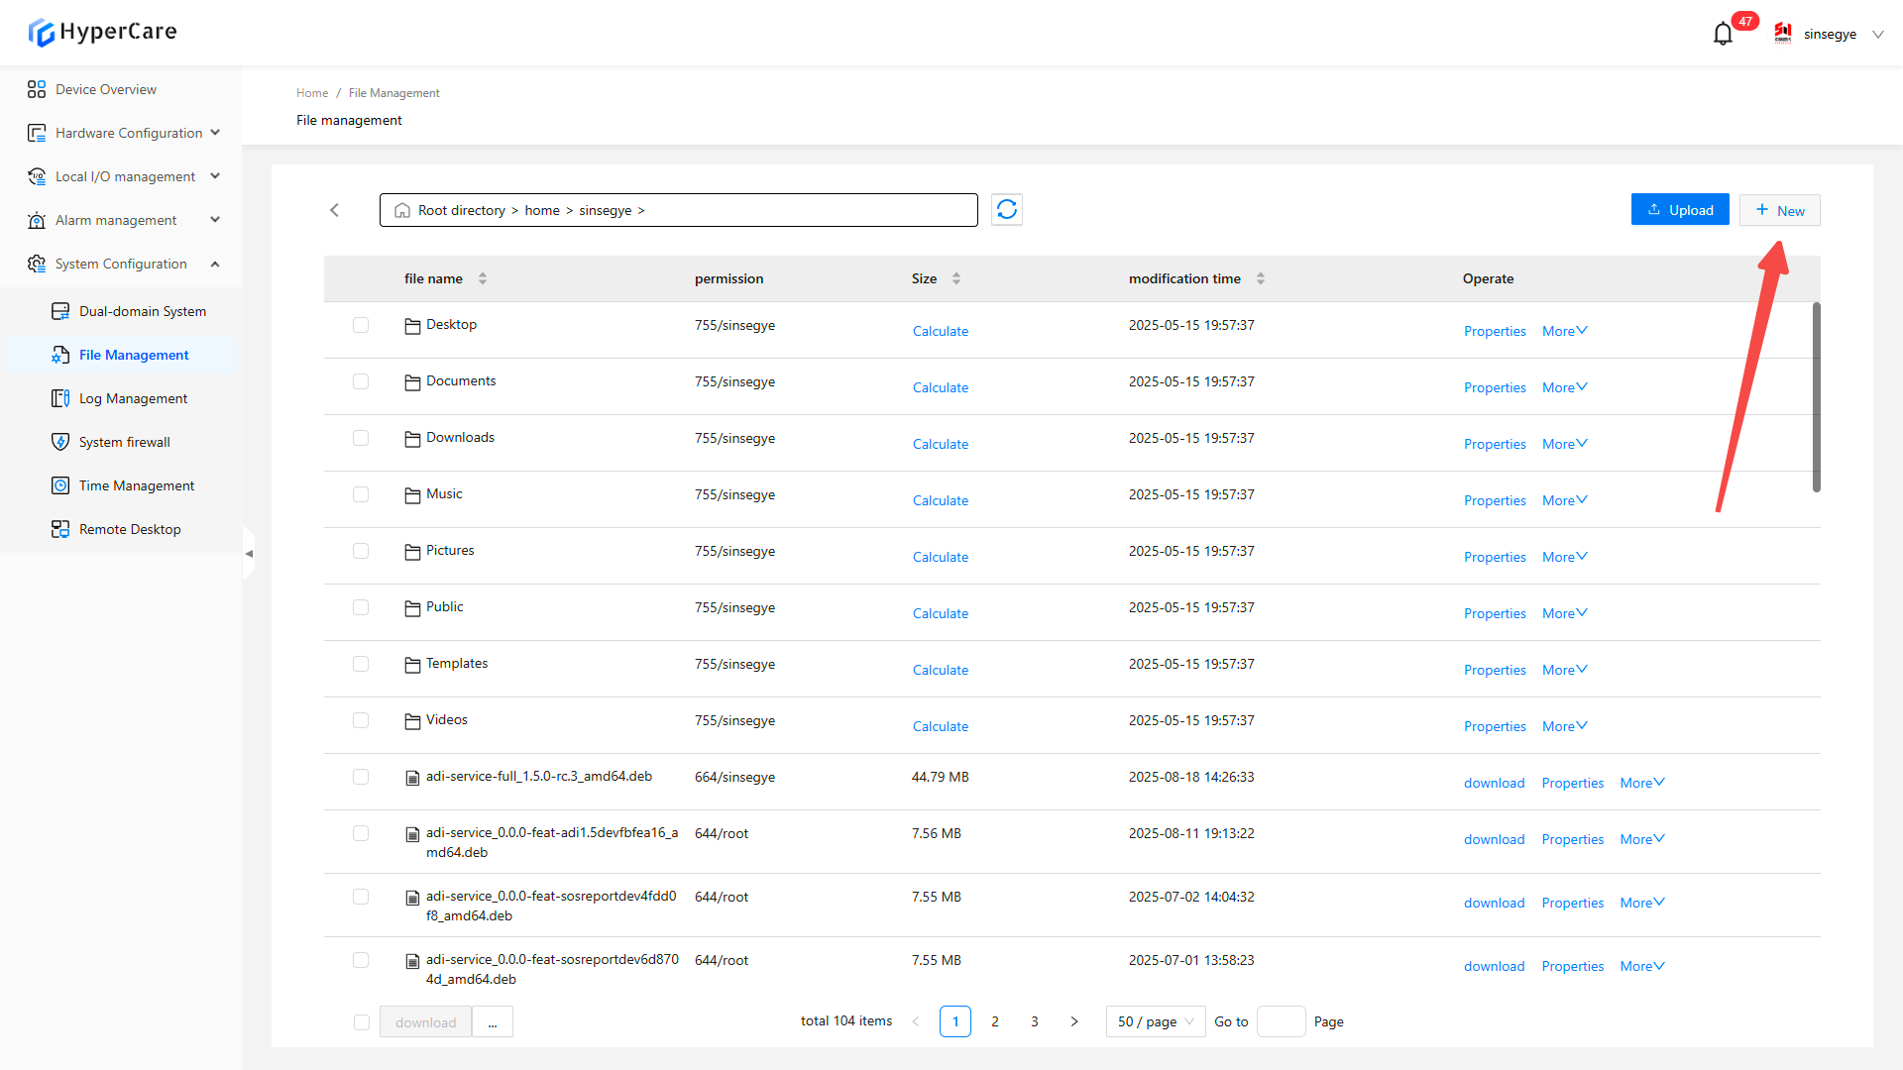Open More dropdown for Music folder
1903x1070 pixels.
click(1564, 500)
